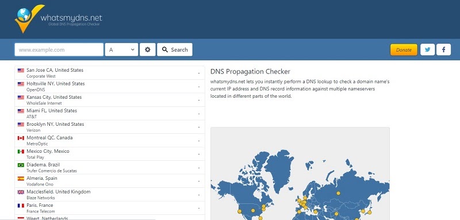Open the Twitter share button
The height and width of the screenshot is (220, 460).
[427, 49]
